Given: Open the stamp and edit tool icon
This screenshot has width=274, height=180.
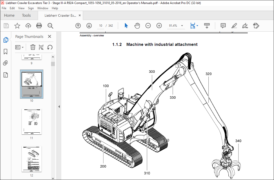Looking at the screenshot, I should (256, 26).
